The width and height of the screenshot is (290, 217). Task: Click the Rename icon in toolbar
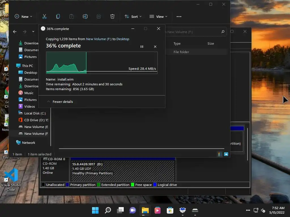(x=85, y=16)
